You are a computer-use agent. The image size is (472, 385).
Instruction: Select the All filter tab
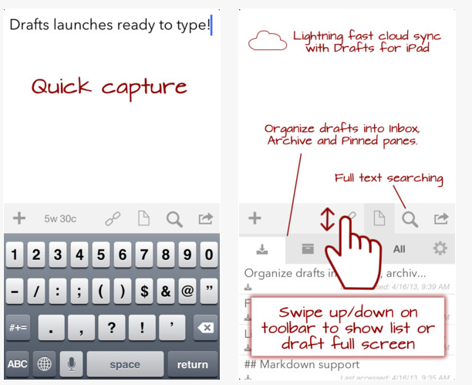point(400,249)
